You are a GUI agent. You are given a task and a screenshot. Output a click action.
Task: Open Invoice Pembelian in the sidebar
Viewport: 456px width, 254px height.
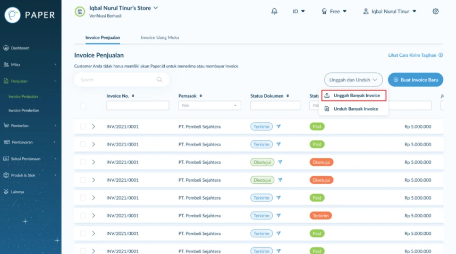tap(23, 110)
